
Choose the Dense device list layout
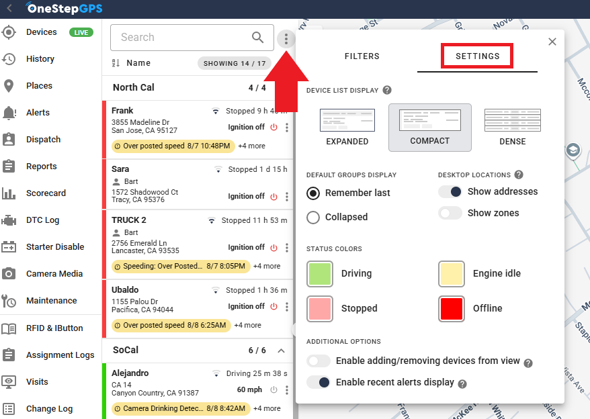pos(512,128)
